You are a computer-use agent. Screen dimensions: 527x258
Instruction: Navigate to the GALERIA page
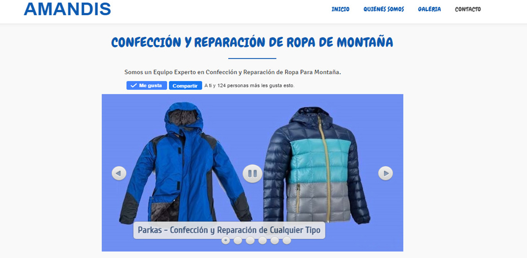click(x=429, y=9)
